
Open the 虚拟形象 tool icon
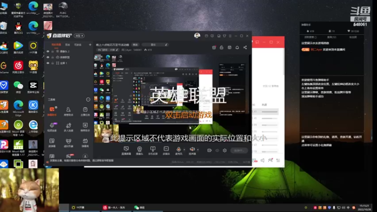tap(68, 143)
